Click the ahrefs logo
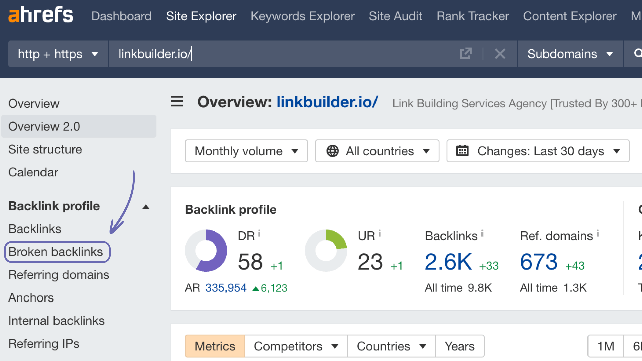 point(40,15)
